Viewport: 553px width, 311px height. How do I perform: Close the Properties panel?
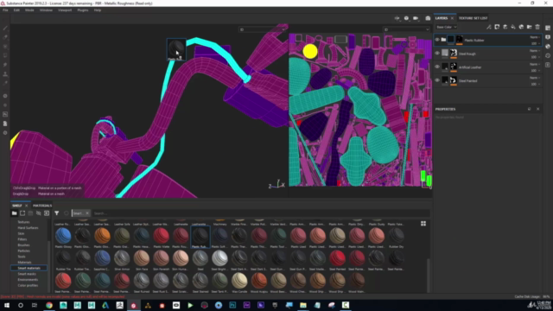[x=537, y=109]
